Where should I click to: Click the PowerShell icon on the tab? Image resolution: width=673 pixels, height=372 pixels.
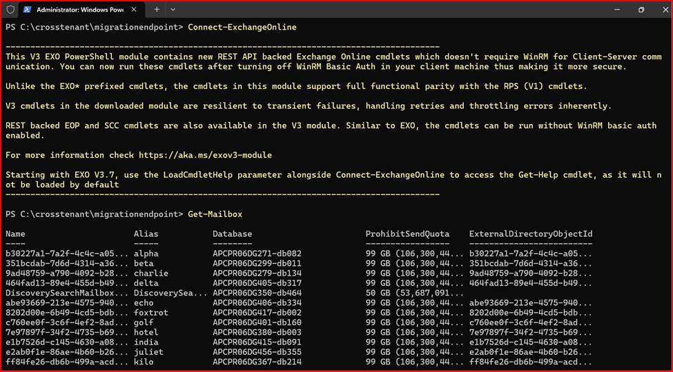26,10
